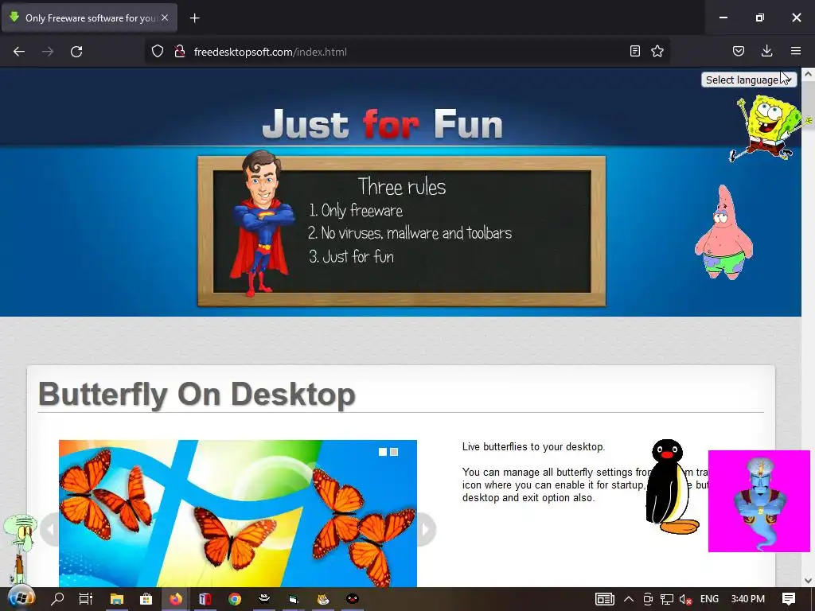This screenshot has width=815, height=611.
Task: Open Google Chrome from taskbar
Action: 235,599
